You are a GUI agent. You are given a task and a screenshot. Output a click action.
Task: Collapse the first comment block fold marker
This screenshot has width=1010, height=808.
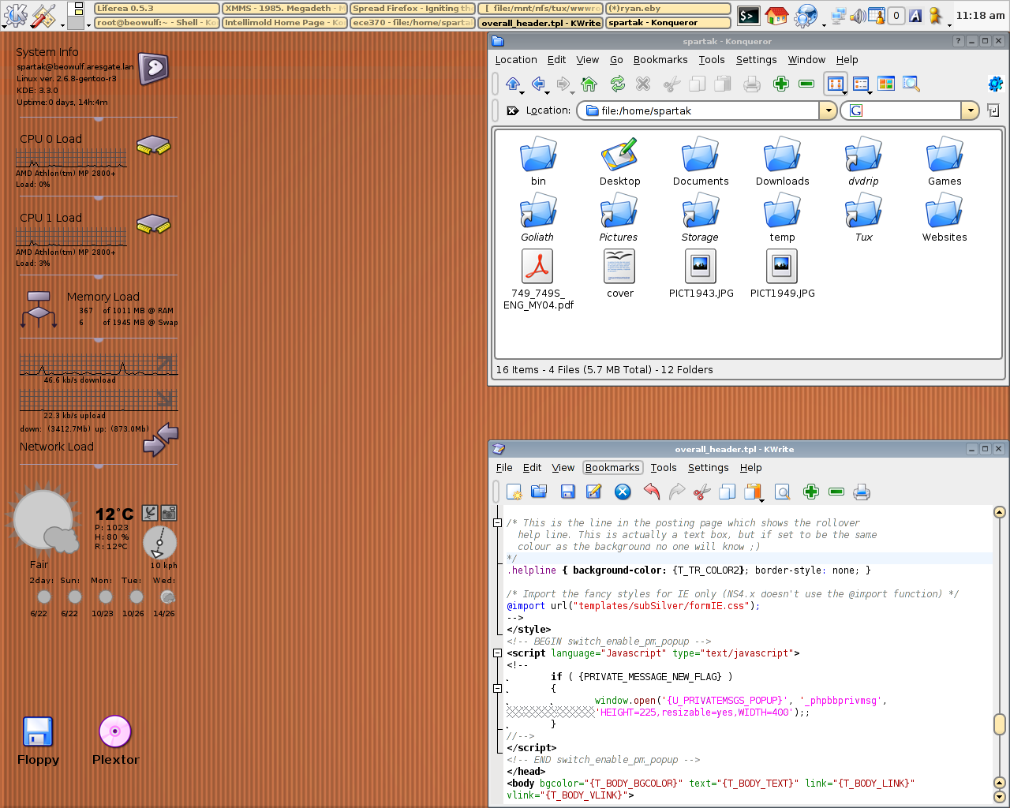coord(497,523)
